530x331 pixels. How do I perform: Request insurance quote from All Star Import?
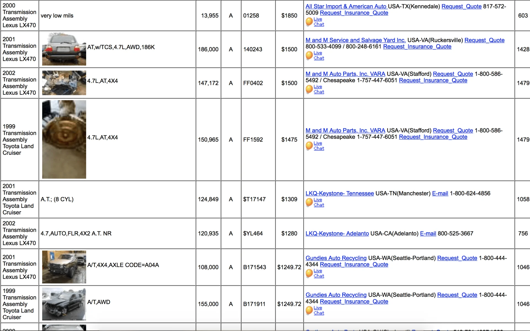354,13
